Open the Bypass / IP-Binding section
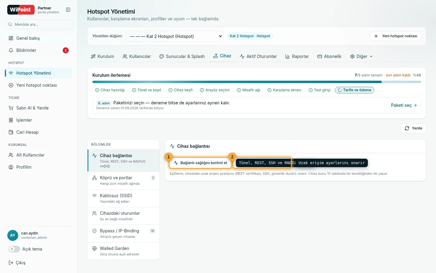The image size is (436, 273). click(x=124, y=234)
